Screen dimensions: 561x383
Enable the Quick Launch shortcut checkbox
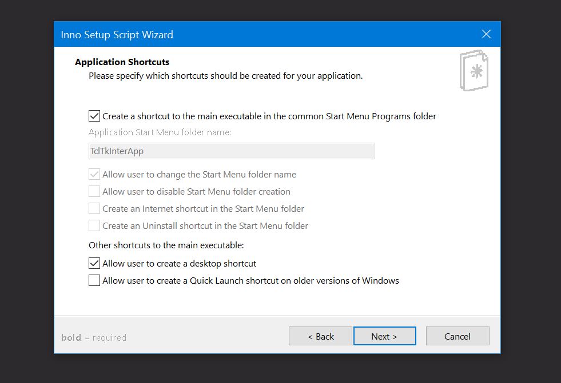[x=94, y=281]
